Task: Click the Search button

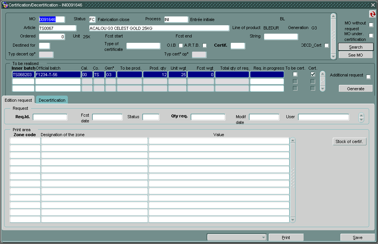Action: 356,47
